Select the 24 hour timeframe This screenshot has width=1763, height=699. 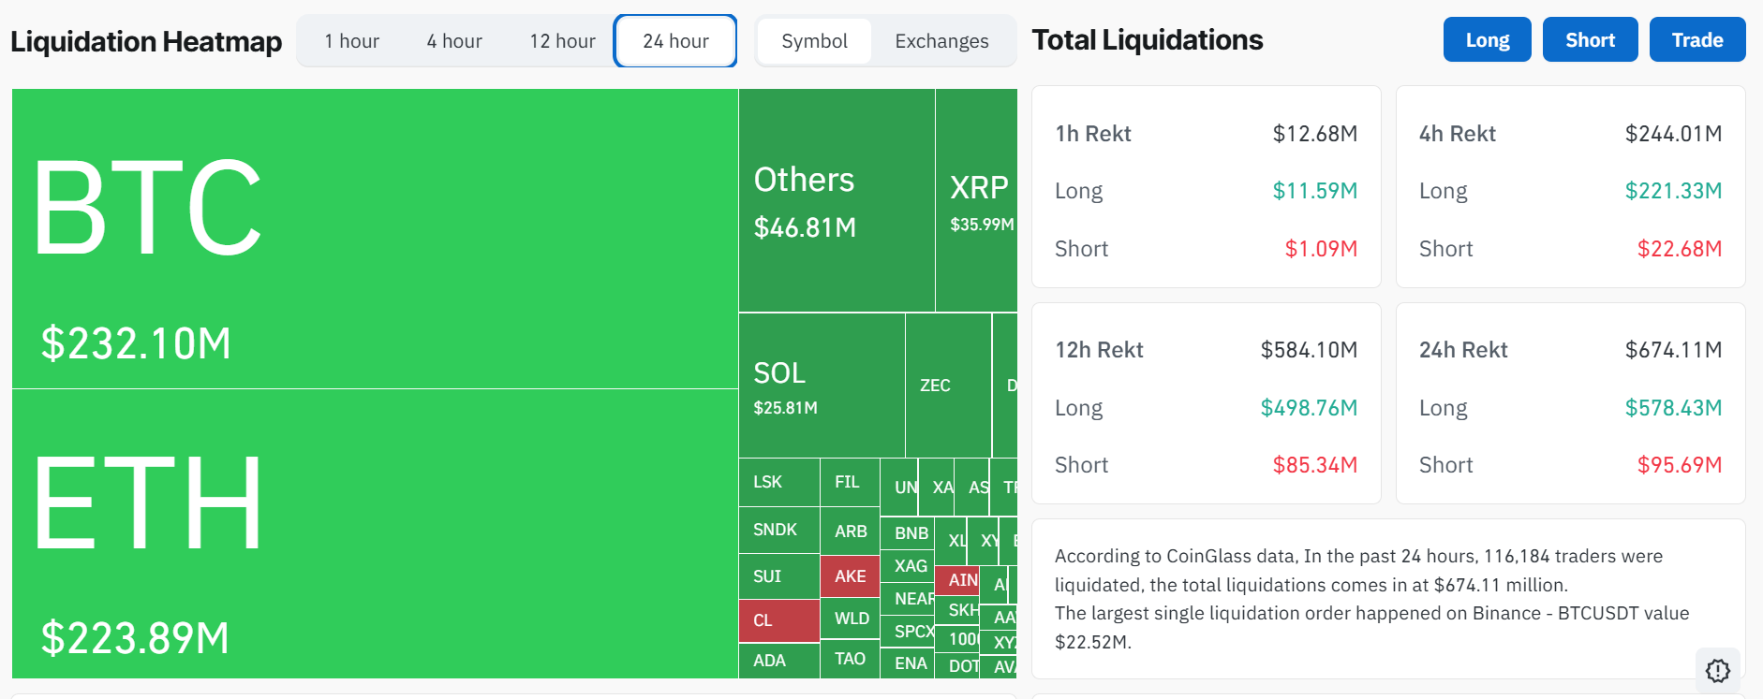tap(675, 41)
